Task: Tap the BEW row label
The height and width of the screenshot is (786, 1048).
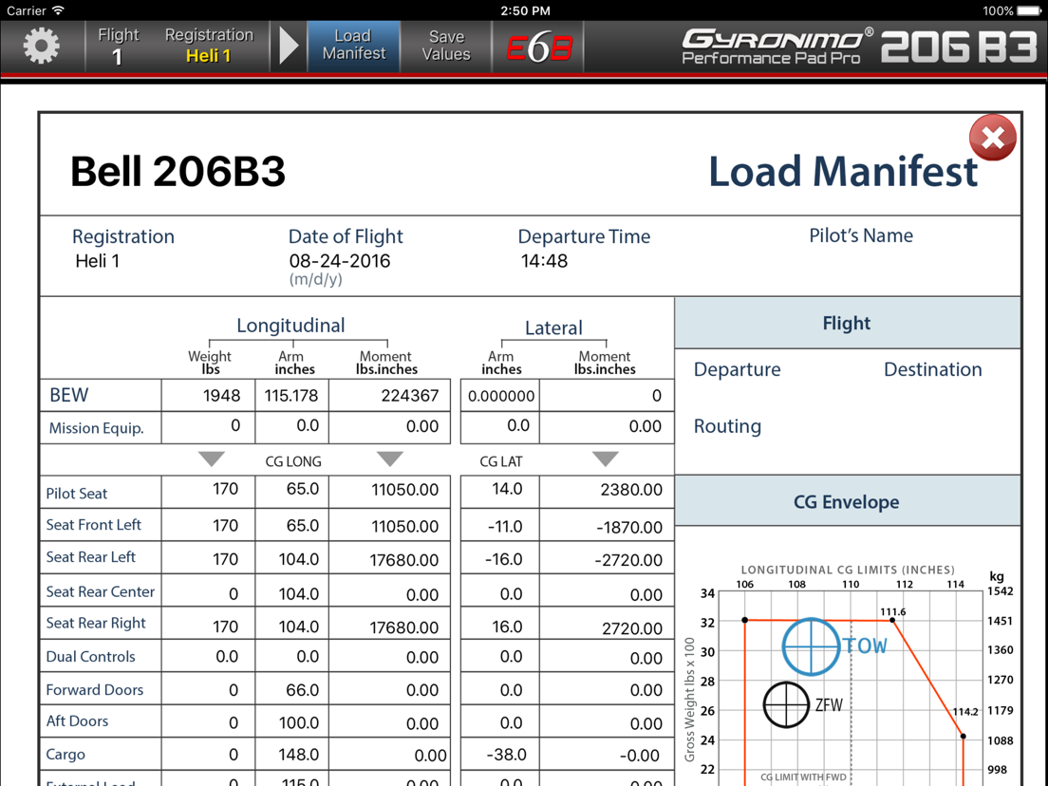Action: (69, 395)
